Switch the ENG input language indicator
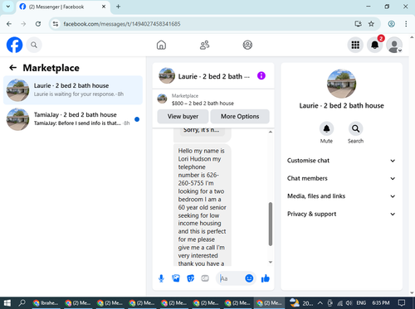This screenshot has width=415, height=309. point(361,303)
